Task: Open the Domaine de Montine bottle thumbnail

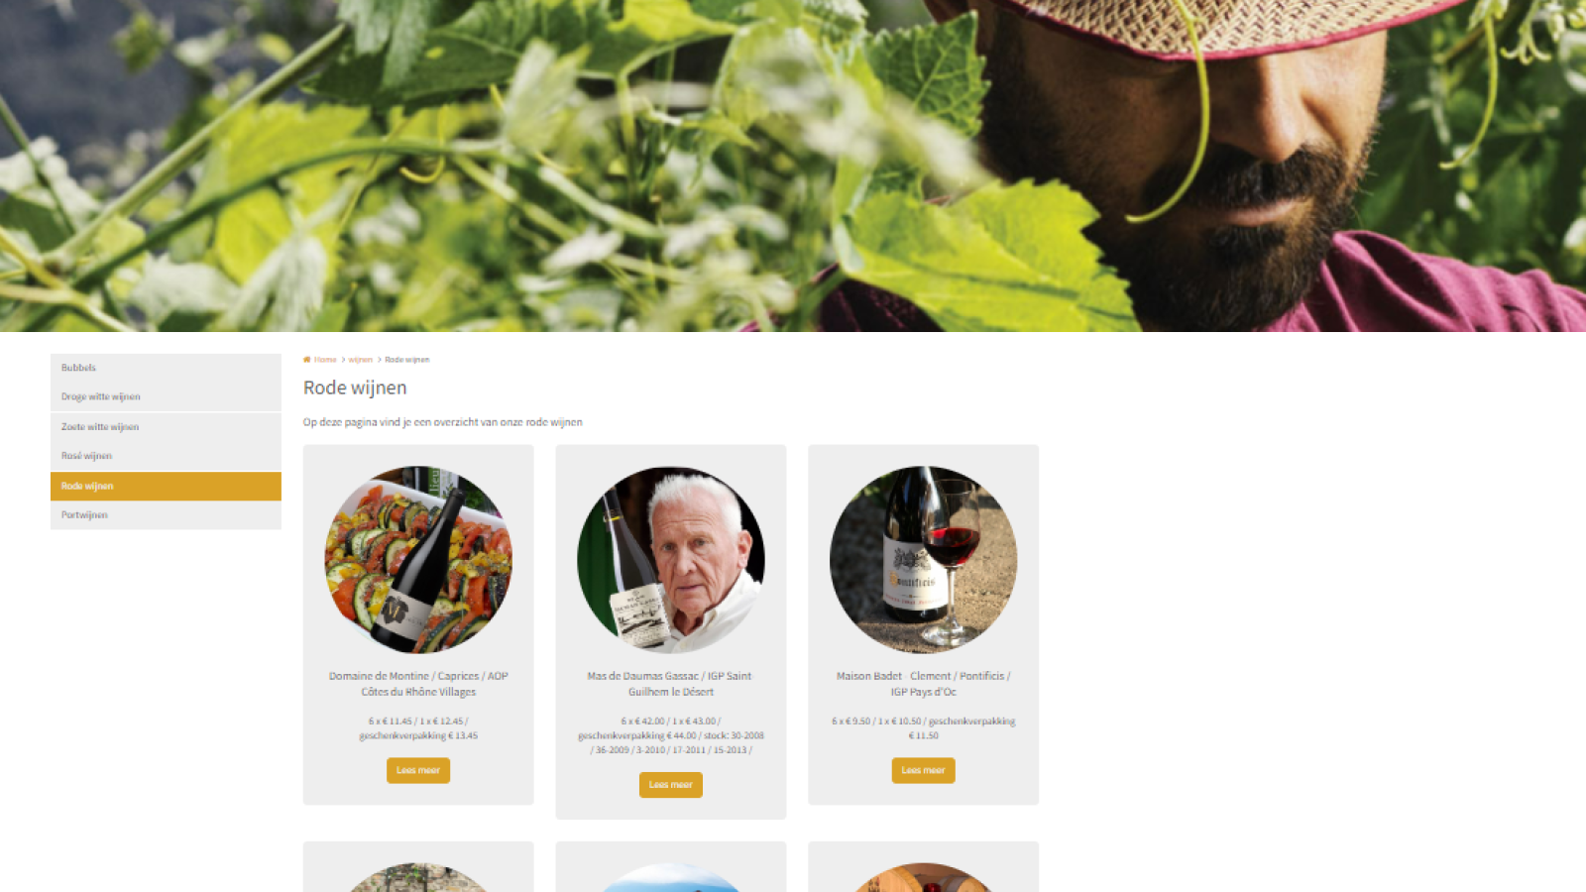Action: 418,560
